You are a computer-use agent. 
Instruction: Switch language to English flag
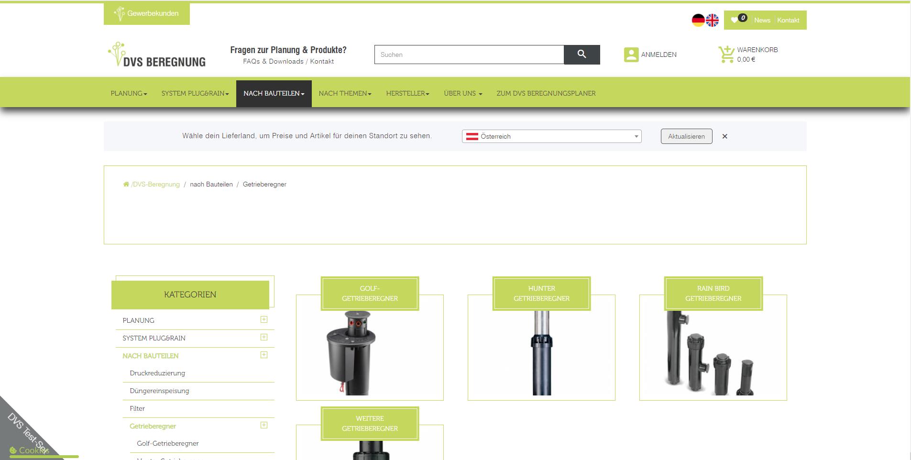(x=712, y=20)
